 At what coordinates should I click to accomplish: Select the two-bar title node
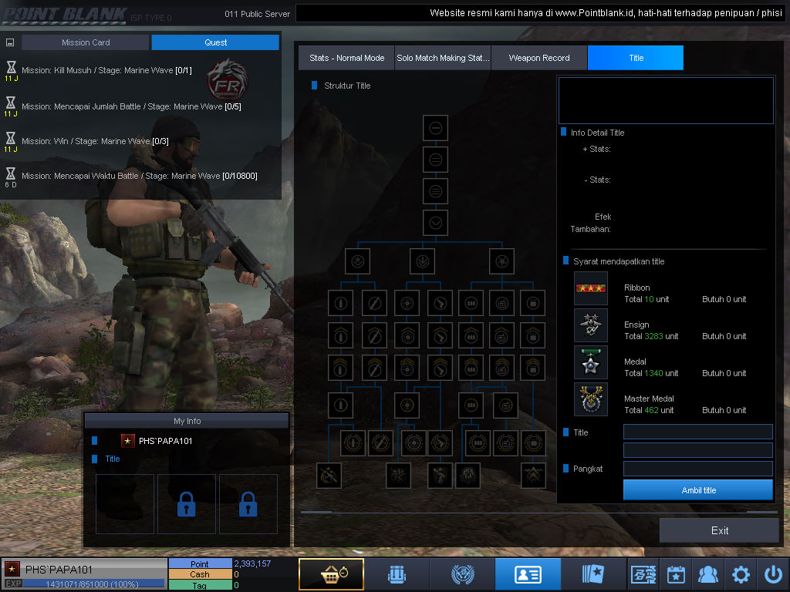[x=436, y=160]
